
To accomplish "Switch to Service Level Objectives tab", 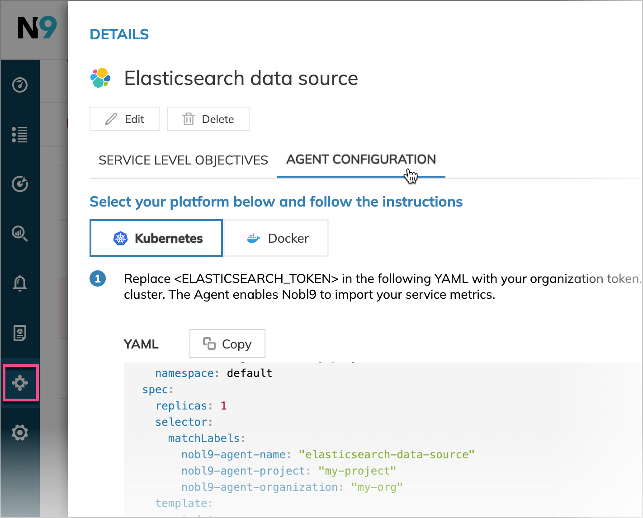I will pyautogui.click(x=183, y=160).
